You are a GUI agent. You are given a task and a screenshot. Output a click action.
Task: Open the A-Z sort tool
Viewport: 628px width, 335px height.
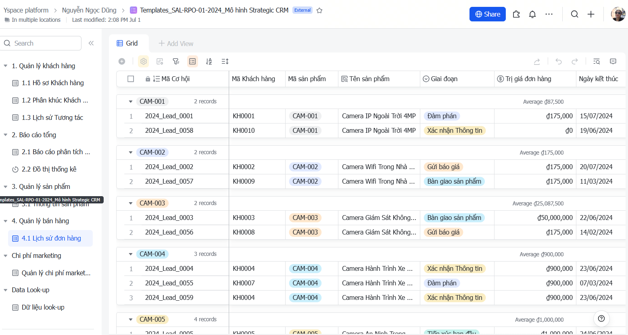click(209, 61)
